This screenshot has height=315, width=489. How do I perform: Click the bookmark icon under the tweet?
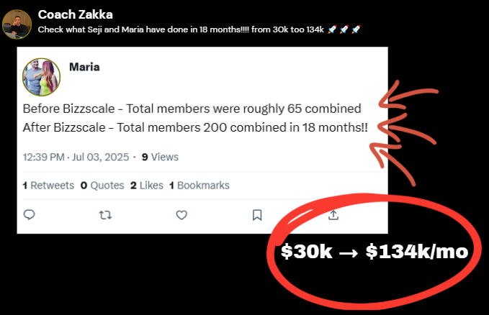[x=257, y=214]
